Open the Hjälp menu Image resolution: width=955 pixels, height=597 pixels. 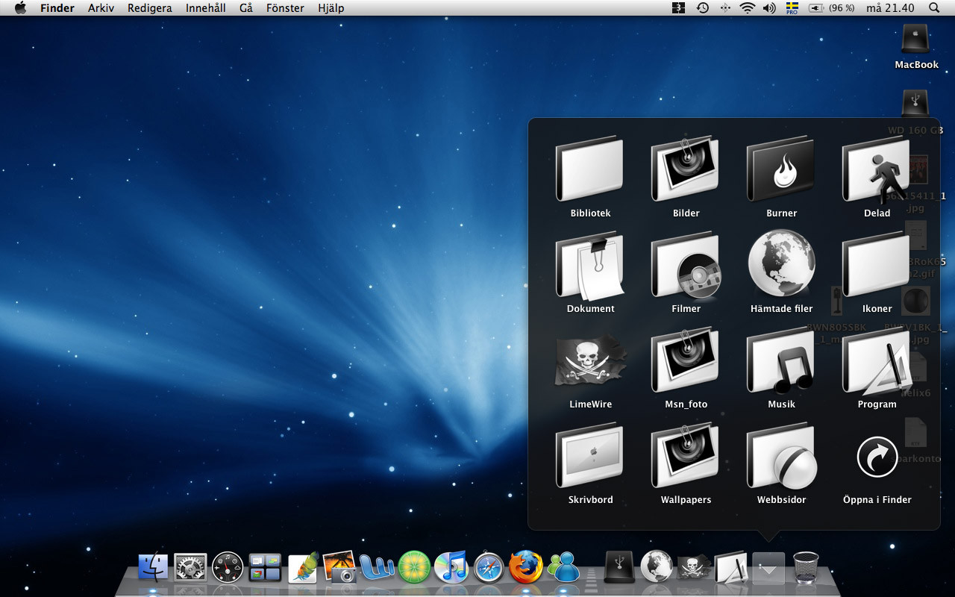pos(331,8)
